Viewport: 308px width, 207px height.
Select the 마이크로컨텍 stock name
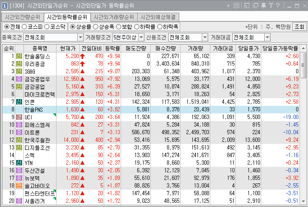point(40,94)
